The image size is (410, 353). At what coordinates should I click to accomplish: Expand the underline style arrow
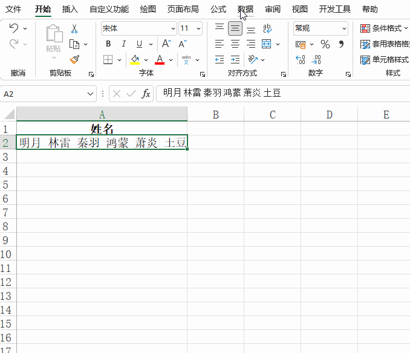(x=151, y=44)
